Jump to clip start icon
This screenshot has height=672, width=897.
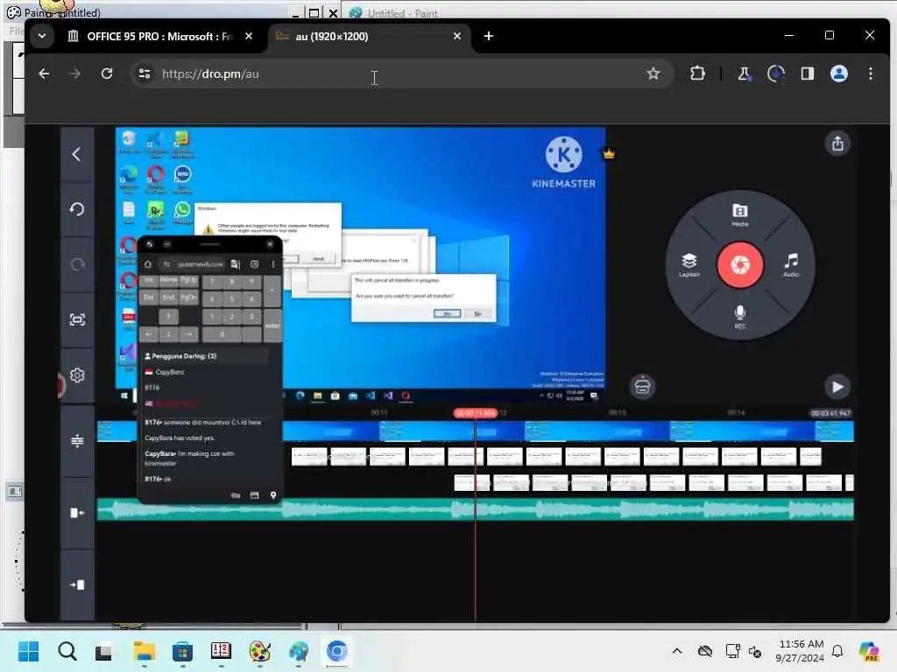77,513
